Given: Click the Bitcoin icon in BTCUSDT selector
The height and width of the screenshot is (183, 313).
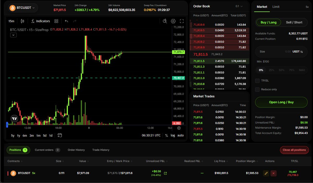Looking at the screenshot, I should (x=12, y=8).
